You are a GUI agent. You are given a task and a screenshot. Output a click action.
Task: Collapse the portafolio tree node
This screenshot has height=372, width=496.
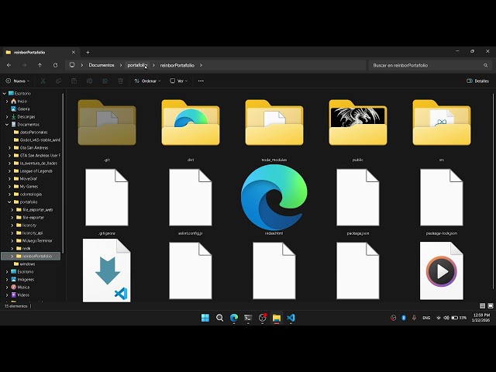[x=8, y=201]
